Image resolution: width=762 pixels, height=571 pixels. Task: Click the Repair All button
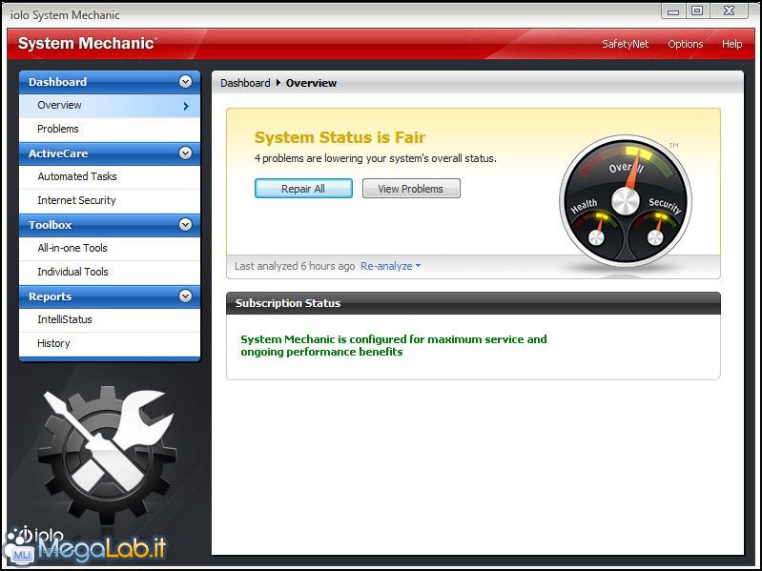[x=303, y=189]
